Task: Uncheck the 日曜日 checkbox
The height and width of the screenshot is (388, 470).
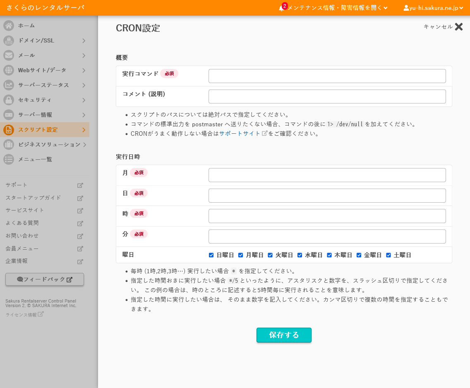Action: tap(211, 255)
